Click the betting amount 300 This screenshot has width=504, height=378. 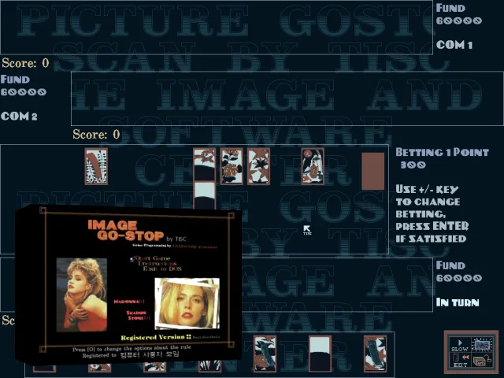click(413, 165)
